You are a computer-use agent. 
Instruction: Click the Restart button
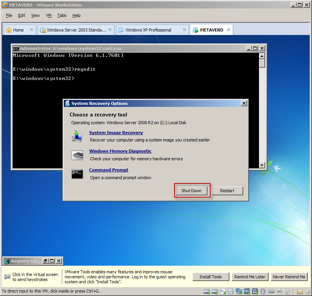point(227,191)
